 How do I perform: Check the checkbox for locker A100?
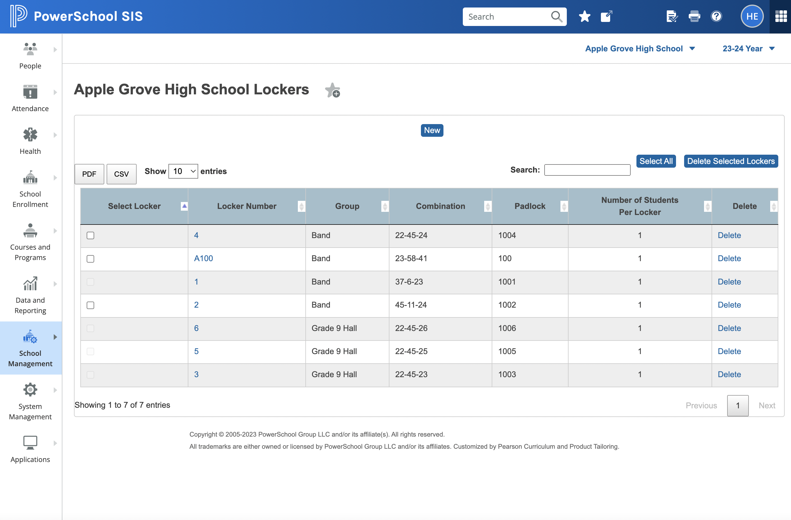tap(90, 259)
